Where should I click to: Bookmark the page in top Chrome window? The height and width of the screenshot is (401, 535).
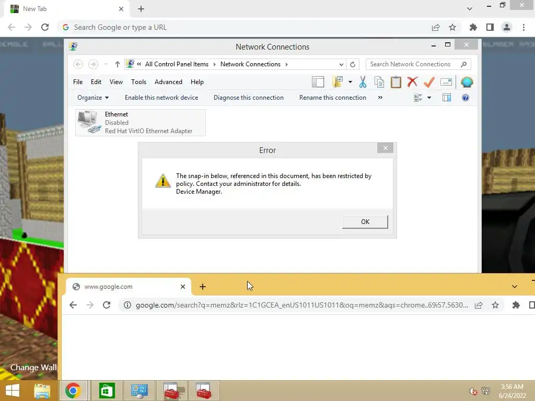pos(452,27)
